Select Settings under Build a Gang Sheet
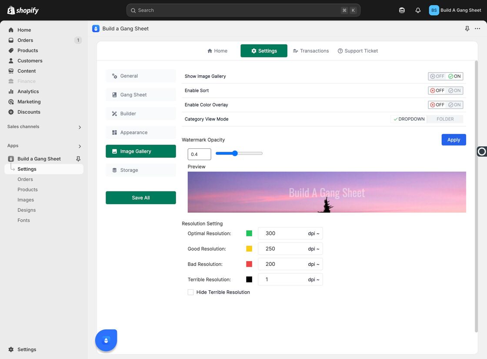The image size is (487, 359). click(x=44, y=169)
